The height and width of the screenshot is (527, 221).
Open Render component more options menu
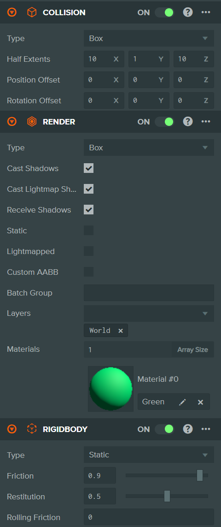(x=205, y=122)
